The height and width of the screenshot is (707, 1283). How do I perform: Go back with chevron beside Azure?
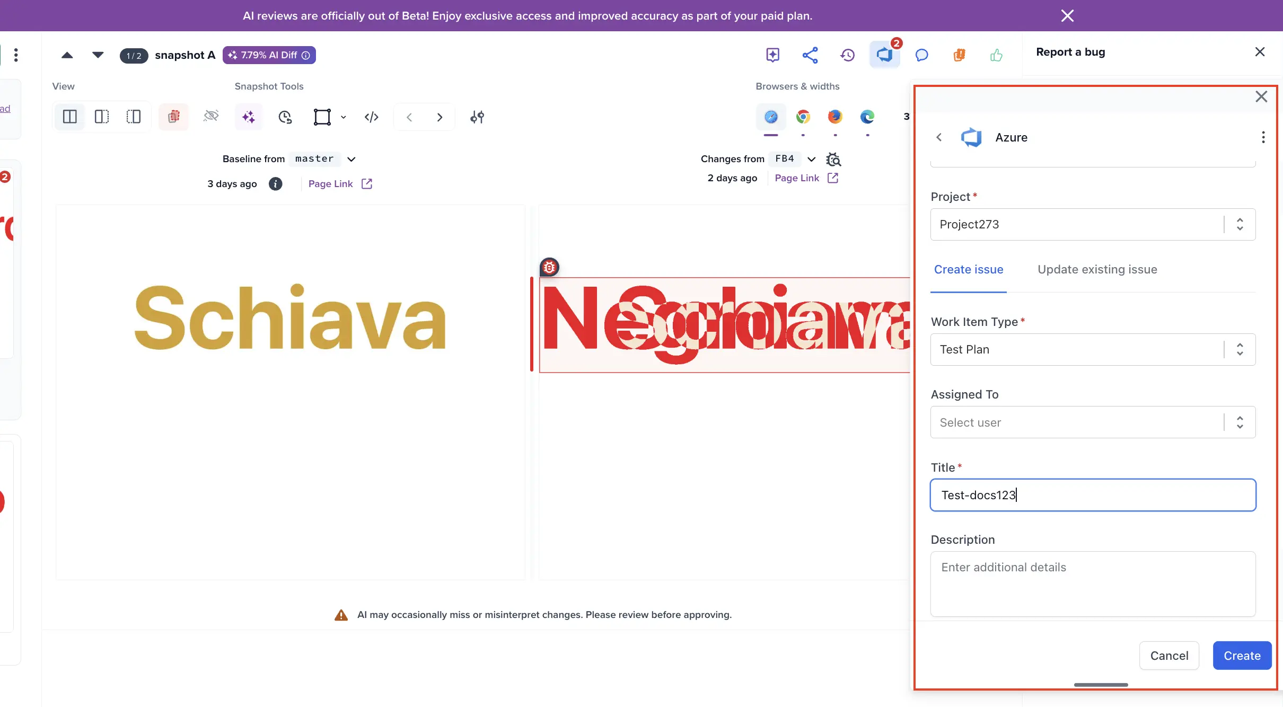click(939, 137)
